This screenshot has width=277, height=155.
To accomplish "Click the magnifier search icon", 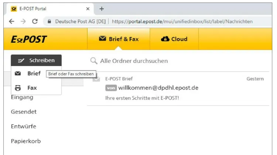I will [94, 61].
